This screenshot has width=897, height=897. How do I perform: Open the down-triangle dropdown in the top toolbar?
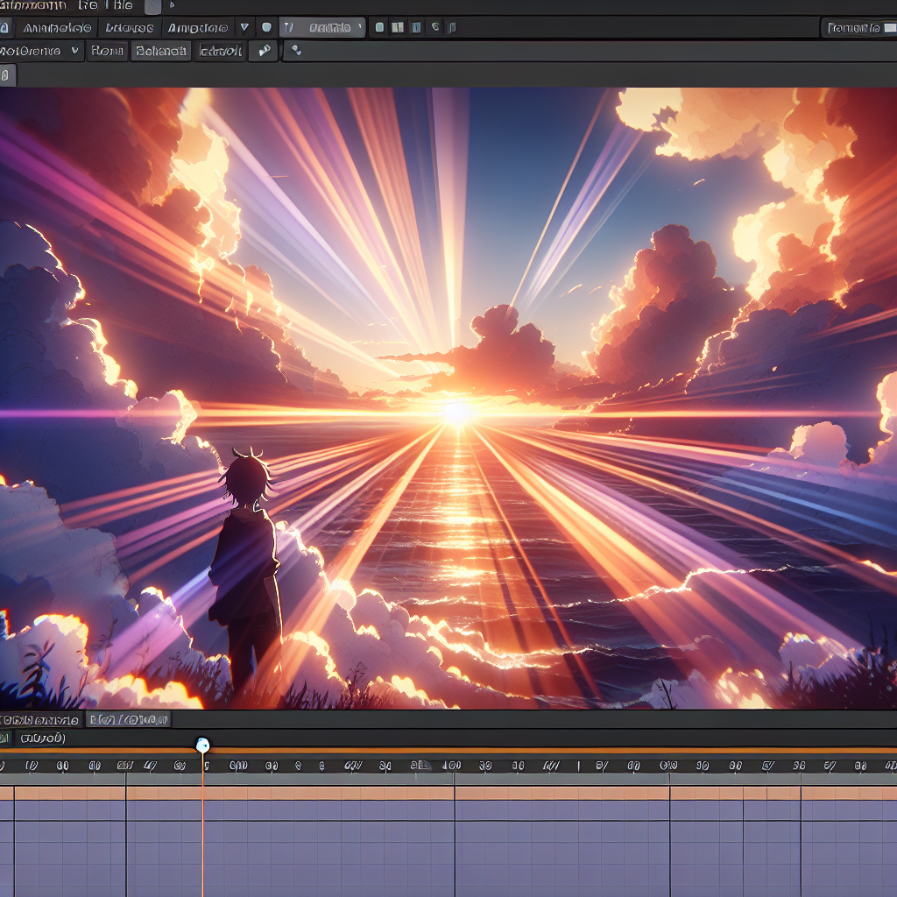[244, 28]
